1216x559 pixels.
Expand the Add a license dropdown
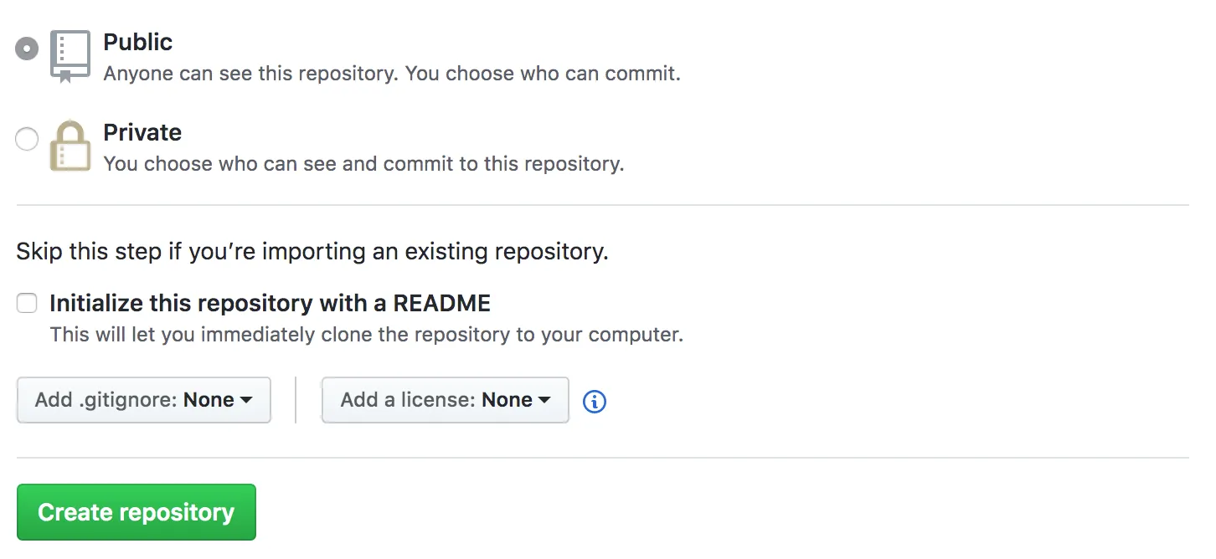coord(446,400)
